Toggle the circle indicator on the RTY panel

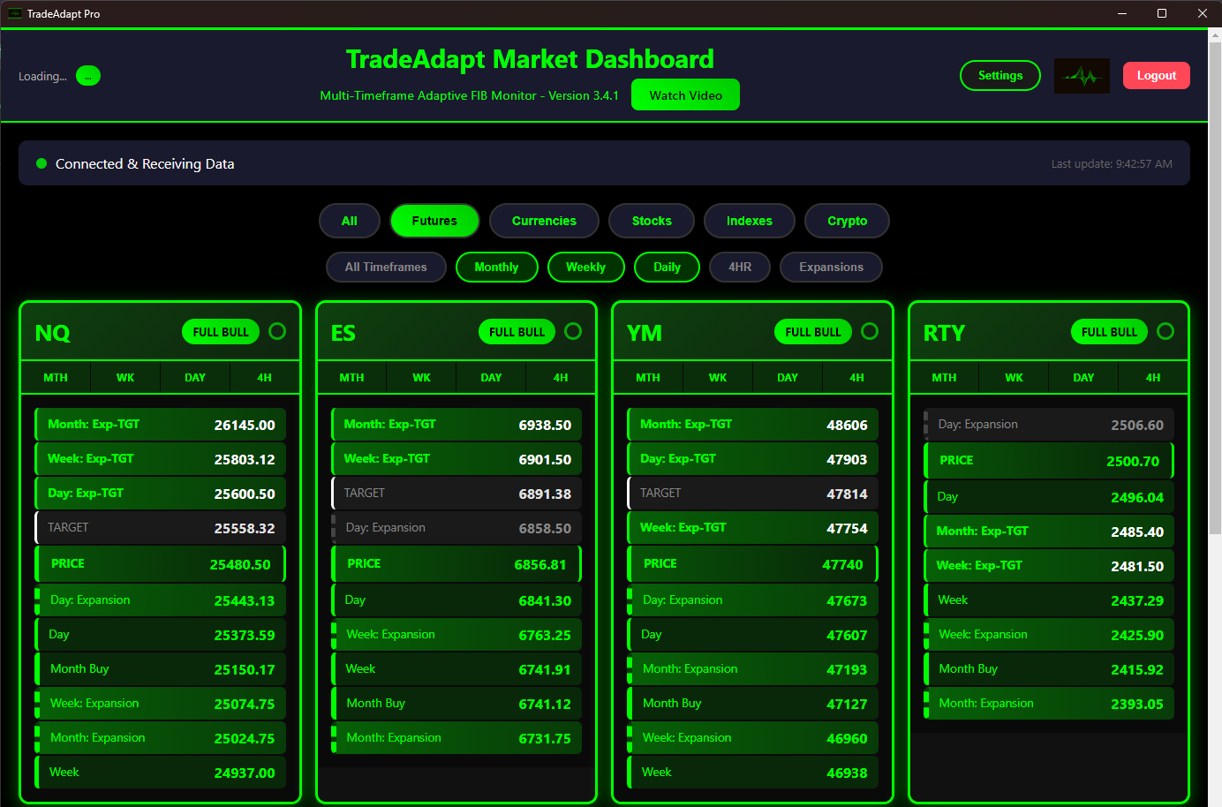1165,331
